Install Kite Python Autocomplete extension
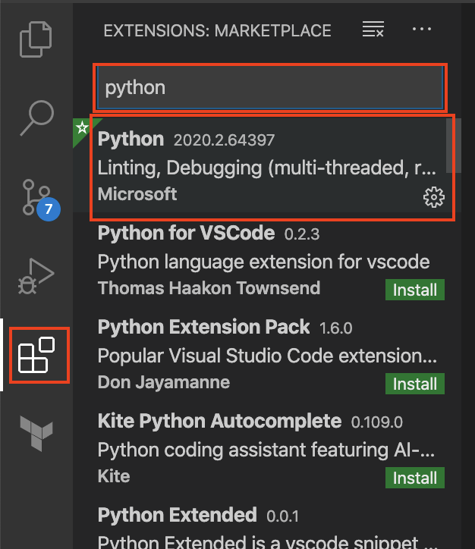475x549 pixels. (x=415, y=478)
